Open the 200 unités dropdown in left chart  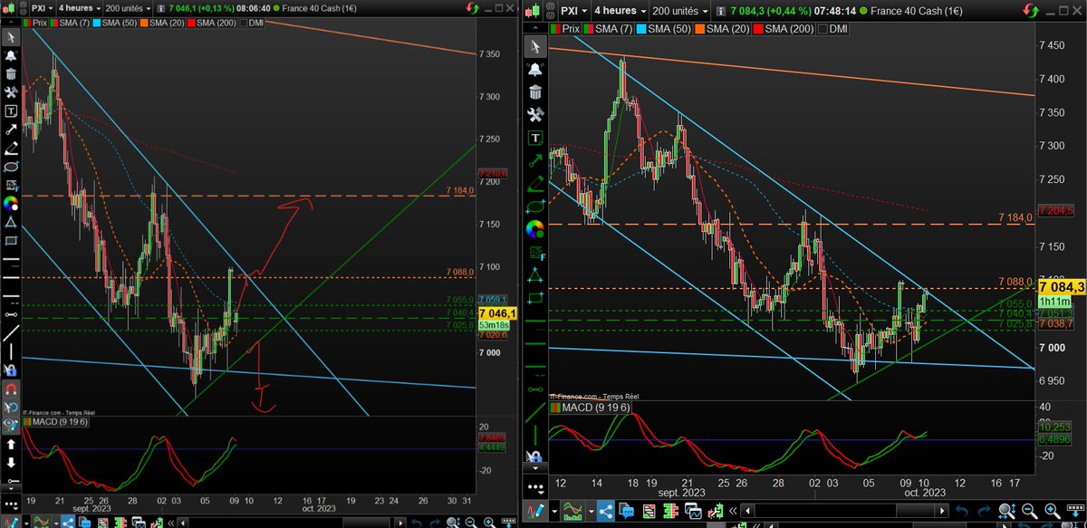[128, 9]
